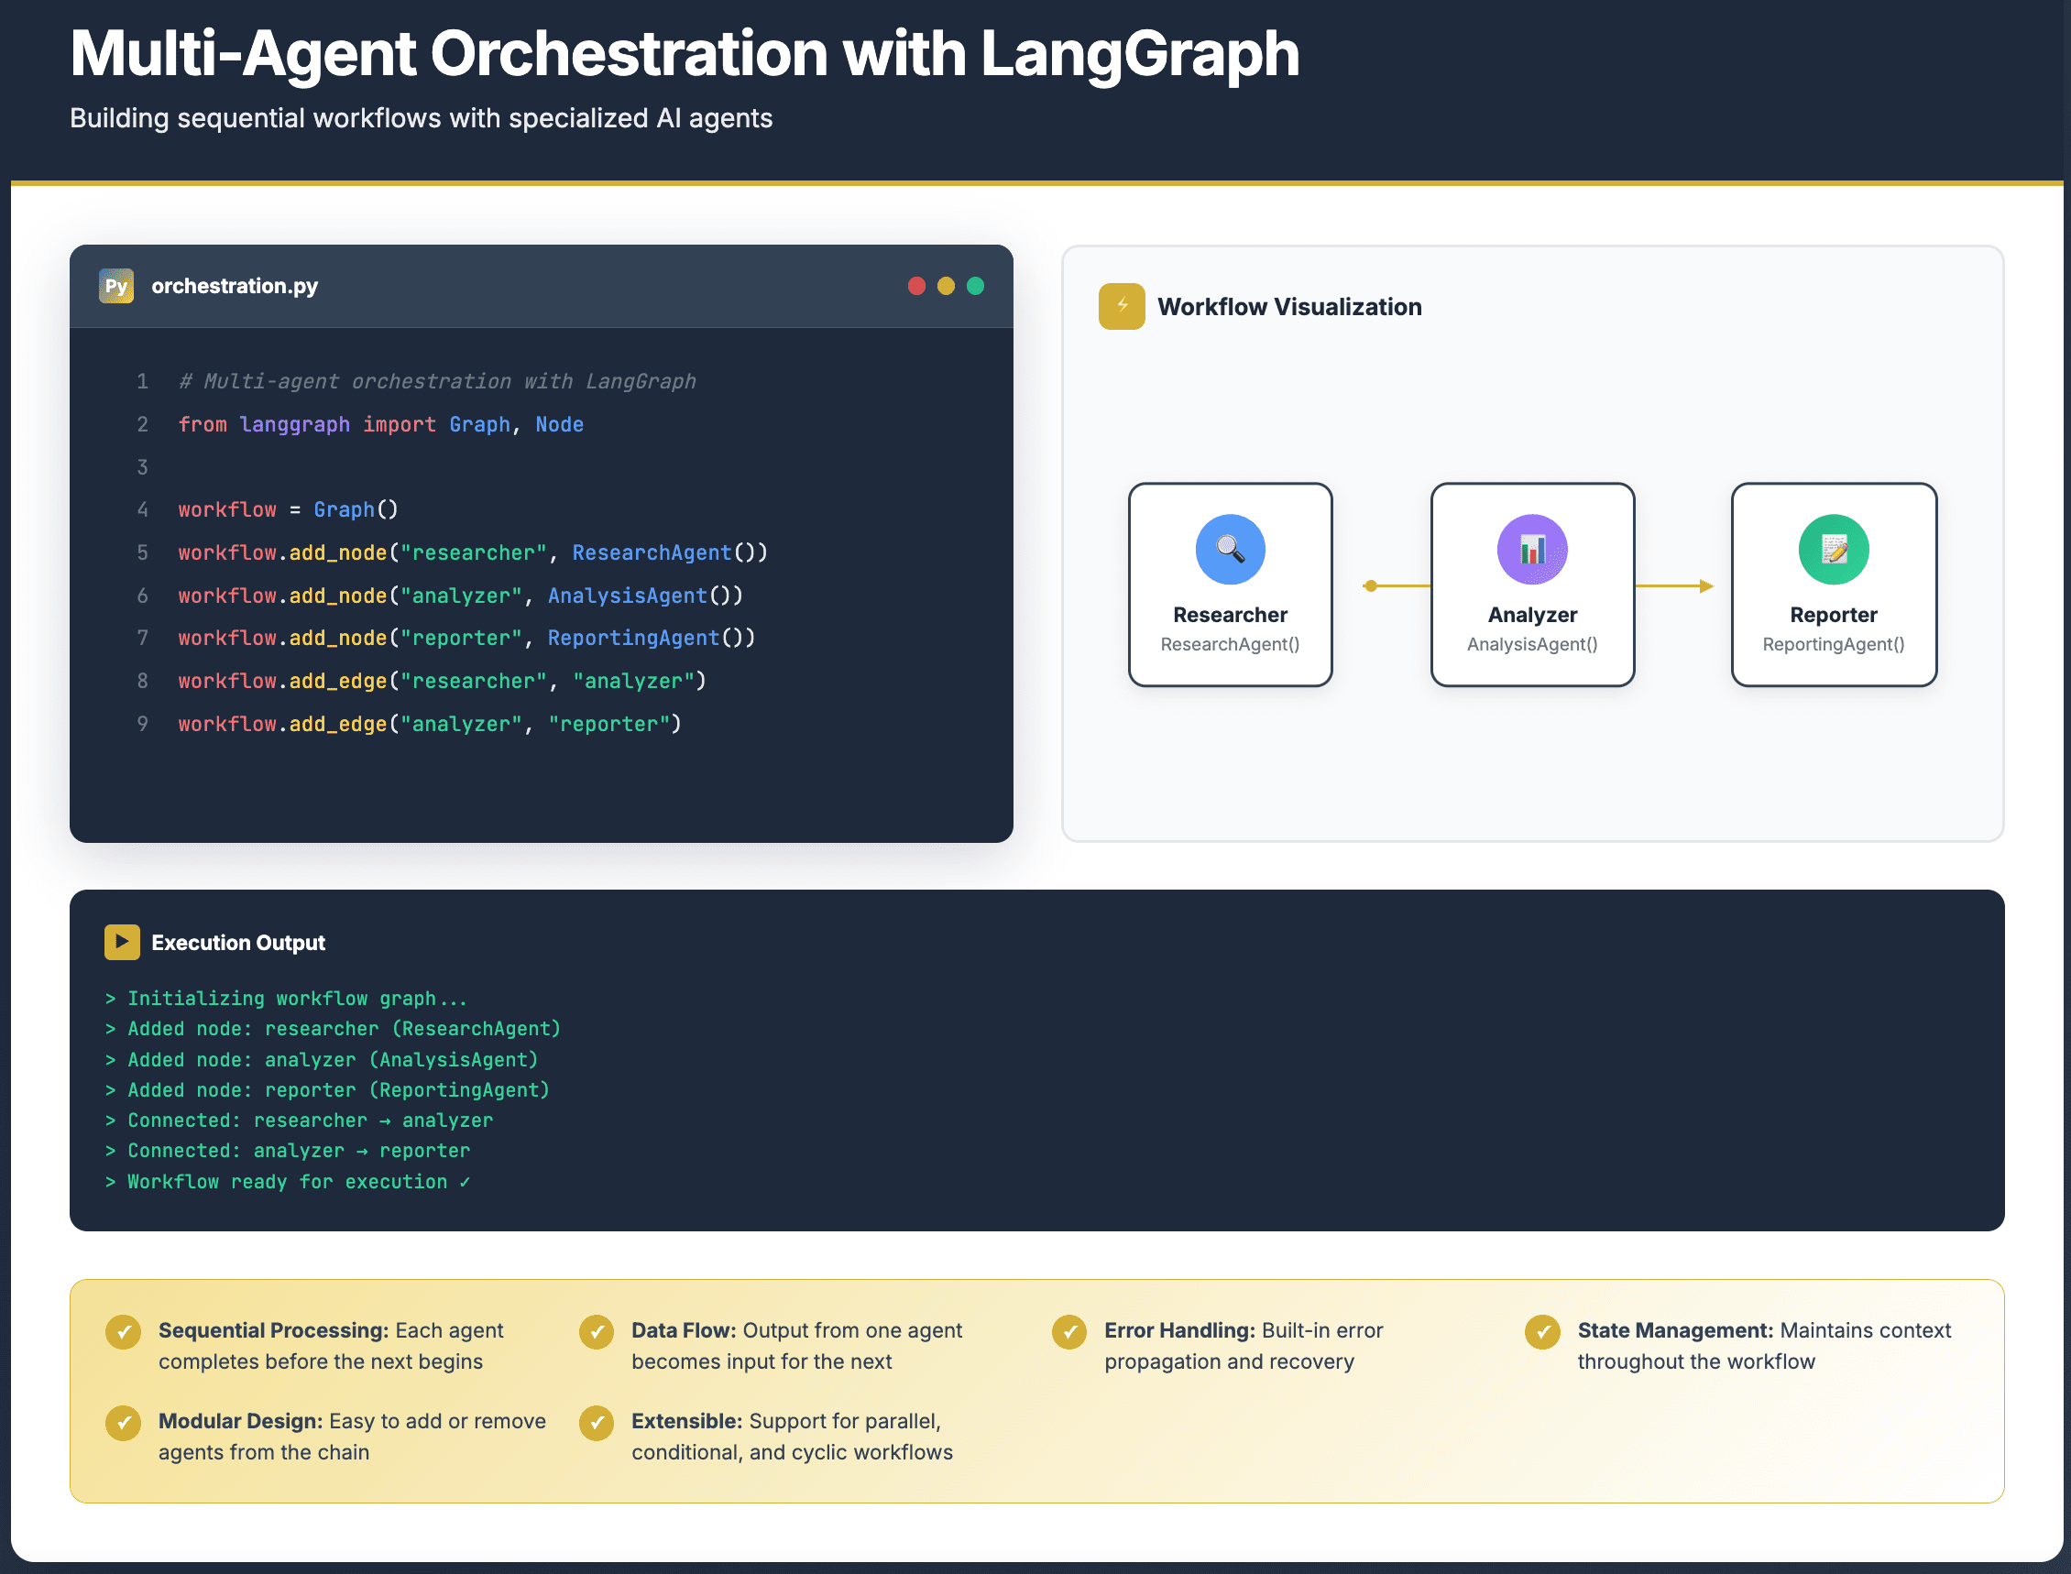Click the checkmark icon for Modular Design
The width and height of the screenshot is (2071, 1574).
coord(123,1422)
